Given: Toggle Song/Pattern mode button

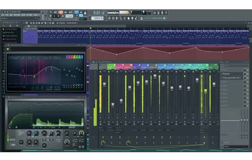Looking at the screenshot, I should [50, 16].
